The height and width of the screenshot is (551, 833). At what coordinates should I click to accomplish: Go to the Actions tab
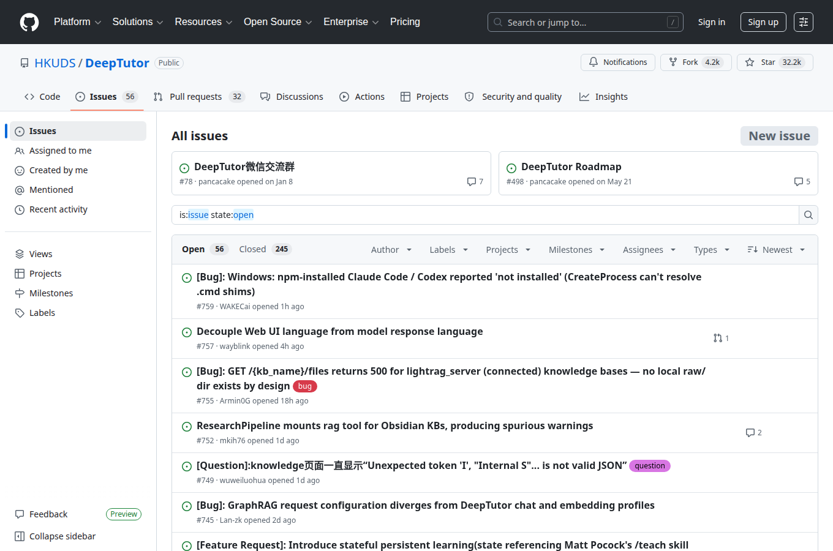coord(362,97)
